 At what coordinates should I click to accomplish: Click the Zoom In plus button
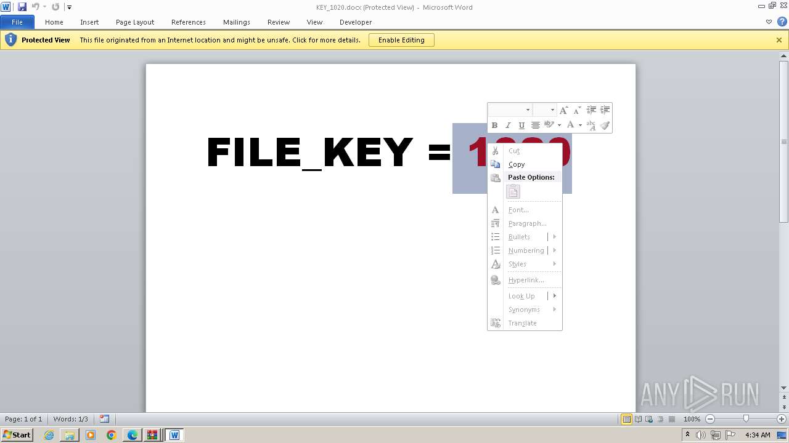pos(782,419)
